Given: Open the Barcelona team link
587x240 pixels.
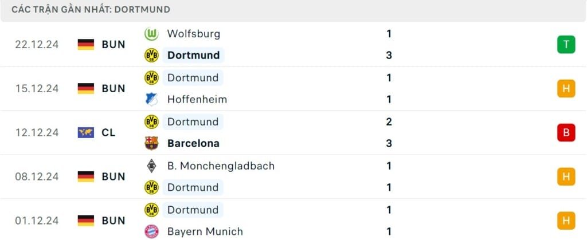Looking at the screenshot, I should [193, 144].
